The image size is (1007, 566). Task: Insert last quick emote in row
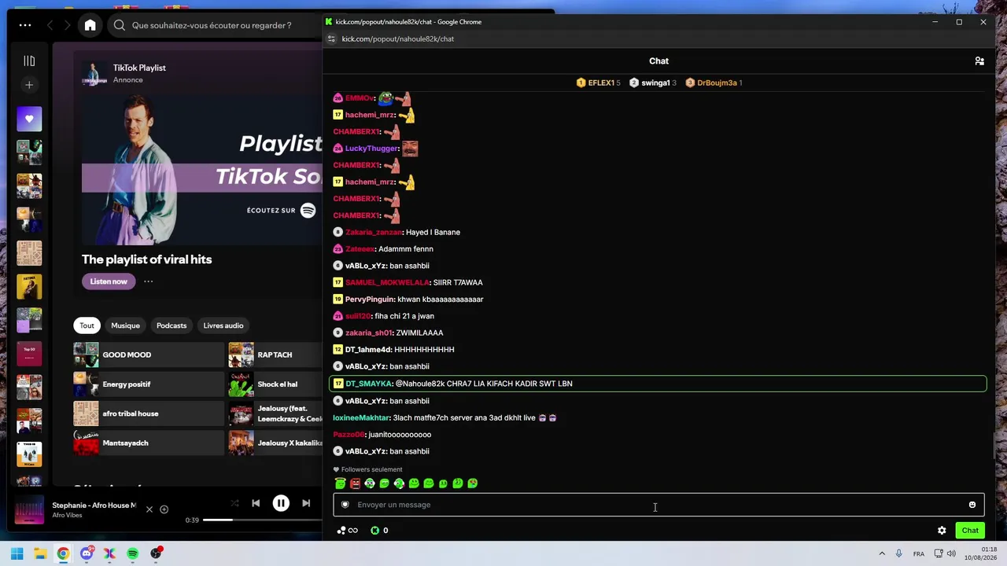click(x=472, y=483)
